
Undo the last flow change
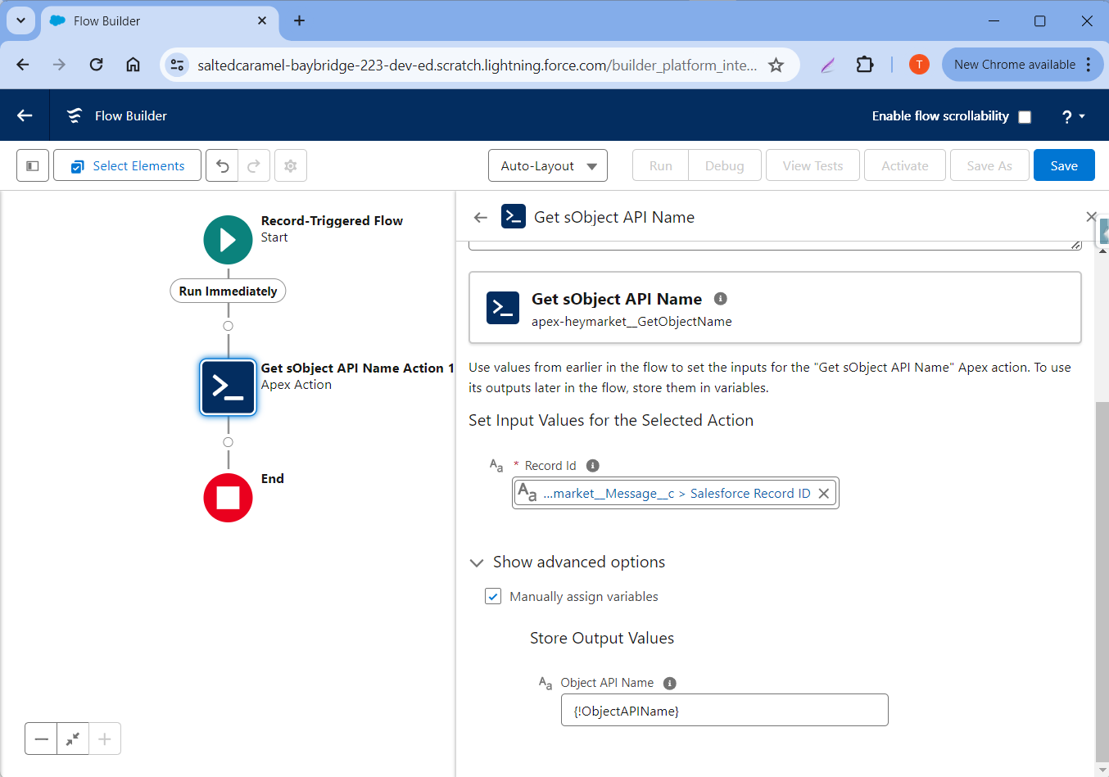click(x=222, y=165)
